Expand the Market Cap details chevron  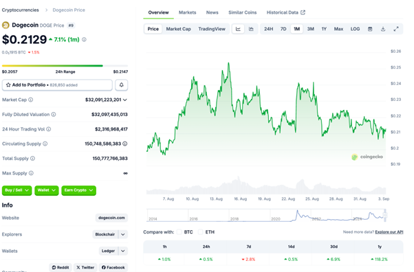click(x=125, y=100)
